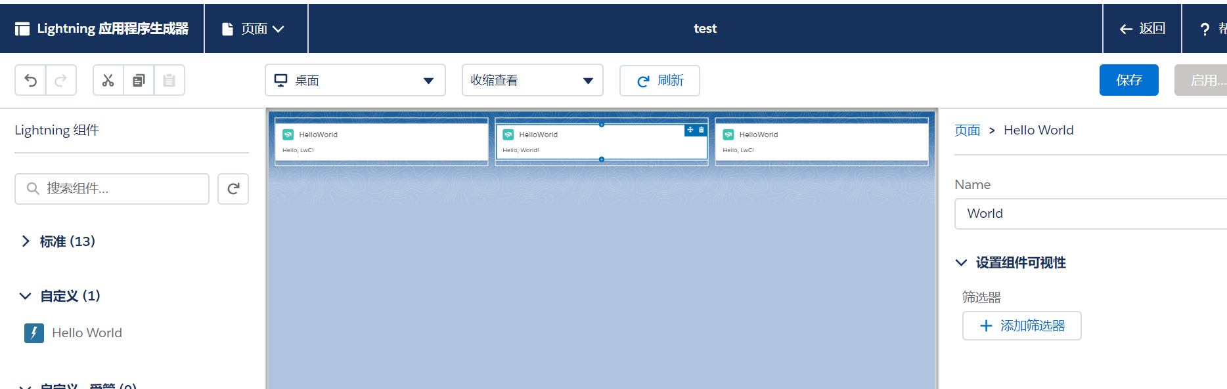This screenshot has height=389, width=1227.
Task: Click the copy icon in toolbar
Action: tap(139, 80)
